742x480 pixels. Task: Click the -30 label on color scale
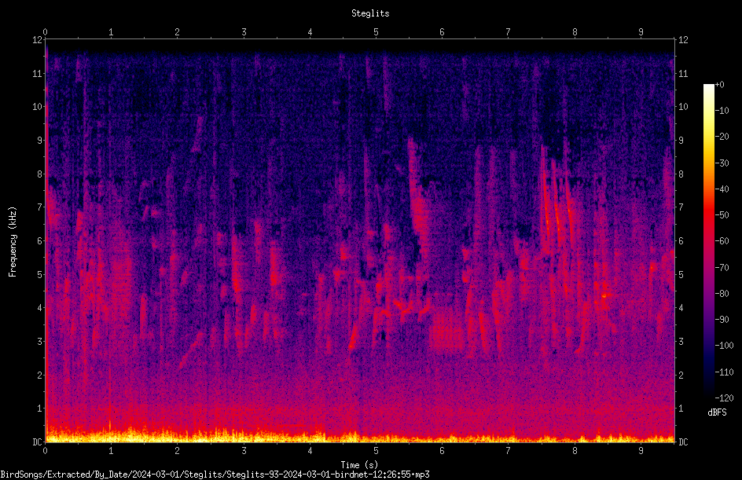pyautogui.click(x=722, y=163)
